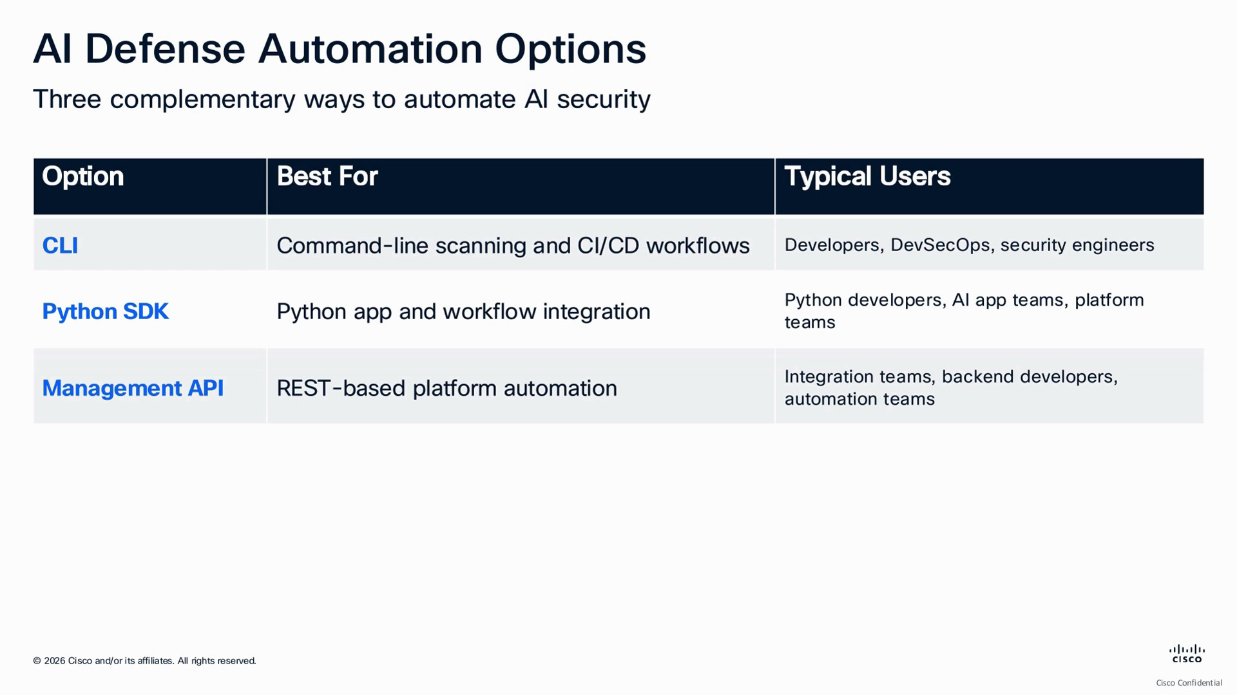Image resolution: width=1237 pixels, height=695 pixels.
Task: Select the 'Python SDK' option cell
Action: 150,311
